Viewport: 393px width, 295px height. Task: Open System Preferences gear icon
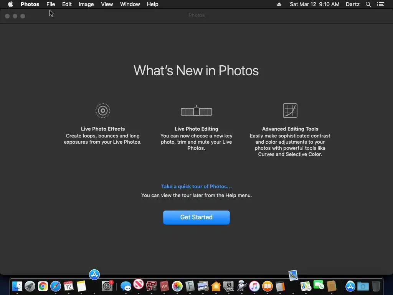pyautogui.click(x=107, y=286)
